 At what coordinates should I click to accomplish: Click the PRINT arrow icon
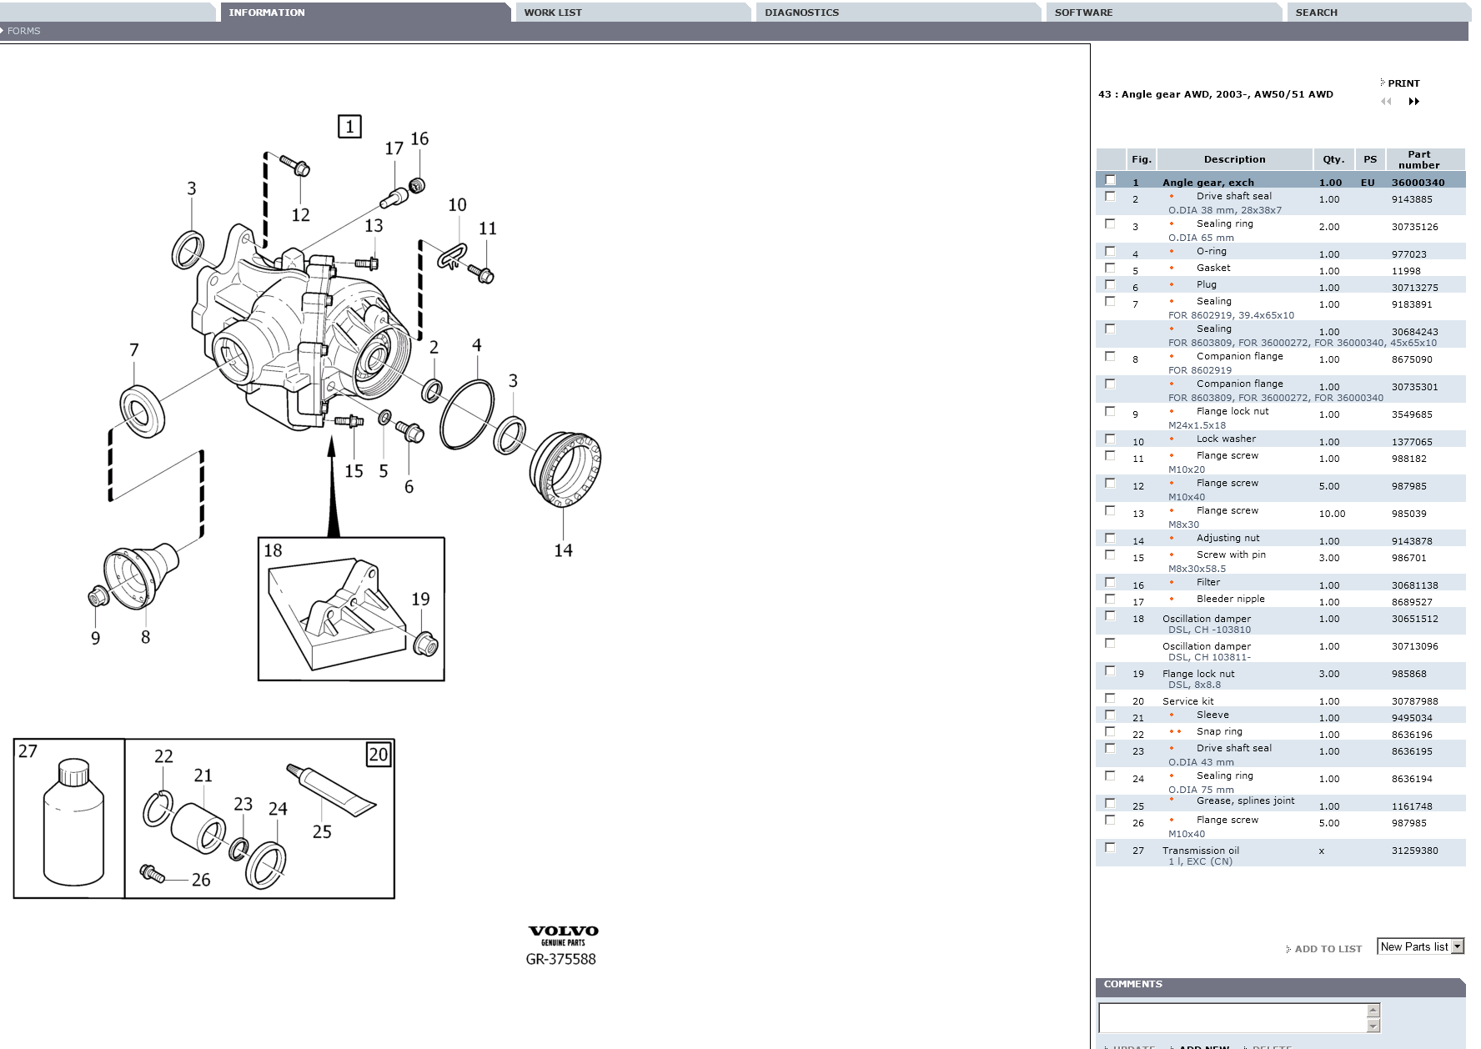[1383, 83]
